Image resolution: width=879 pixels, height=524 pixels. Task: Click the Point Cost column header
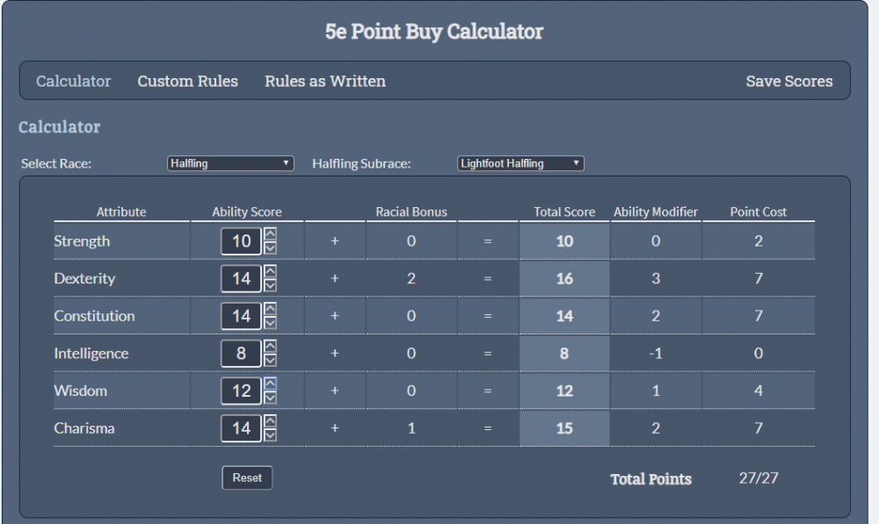758,212
